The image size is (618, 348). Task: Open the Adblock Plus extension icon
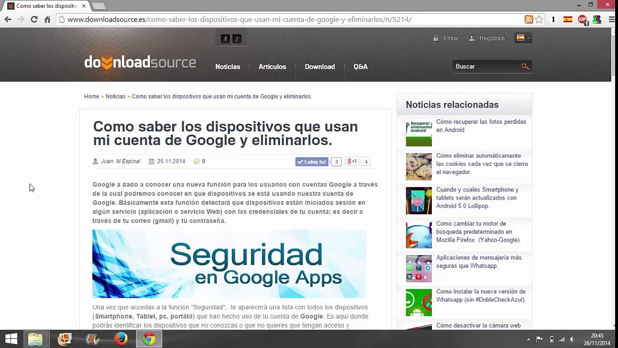[x=583, y=20]
